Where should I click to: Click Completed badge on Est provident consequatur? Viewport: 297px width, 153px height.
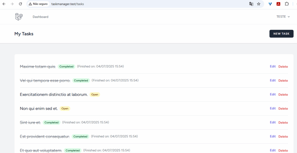(x=81, y=136)
